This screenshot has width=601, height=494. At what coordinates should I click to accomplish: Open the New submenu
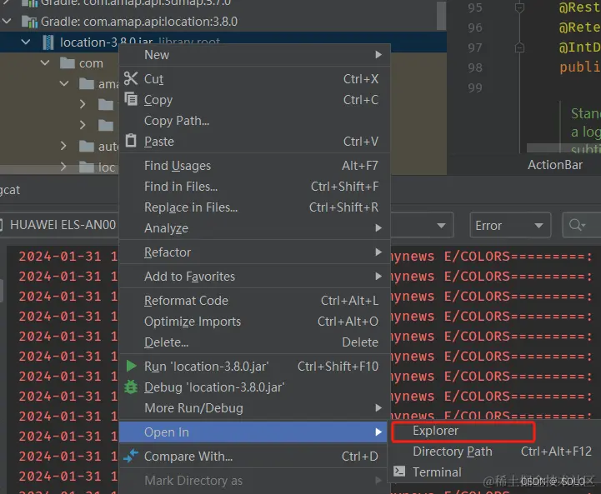pyautogui.click(x=254, y=55)
